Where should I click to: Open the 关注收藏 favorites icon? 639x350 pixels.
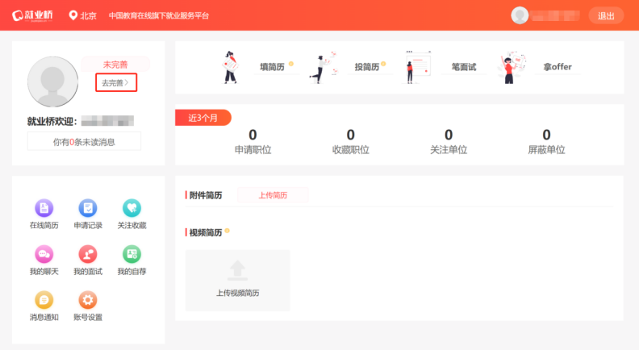coord(132,209)
